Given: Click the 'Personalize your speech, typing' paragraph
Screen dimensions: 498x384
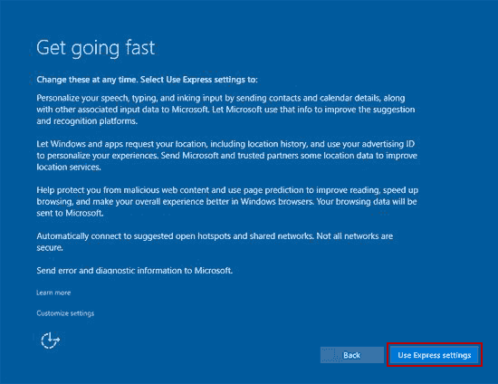Looking at the screenshot, I should click(225, 110).
